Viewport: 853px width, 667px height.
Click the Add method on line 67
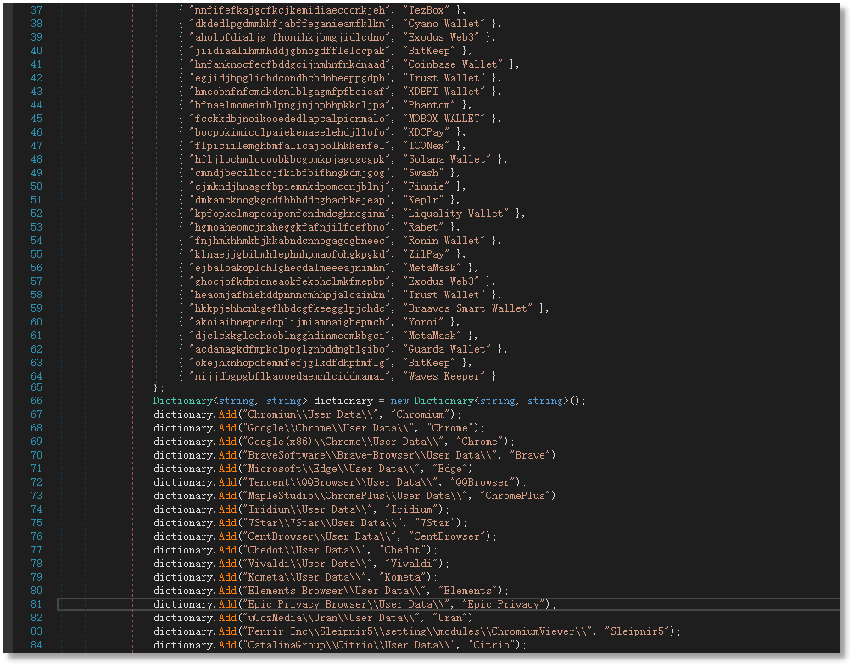point(227,414)
